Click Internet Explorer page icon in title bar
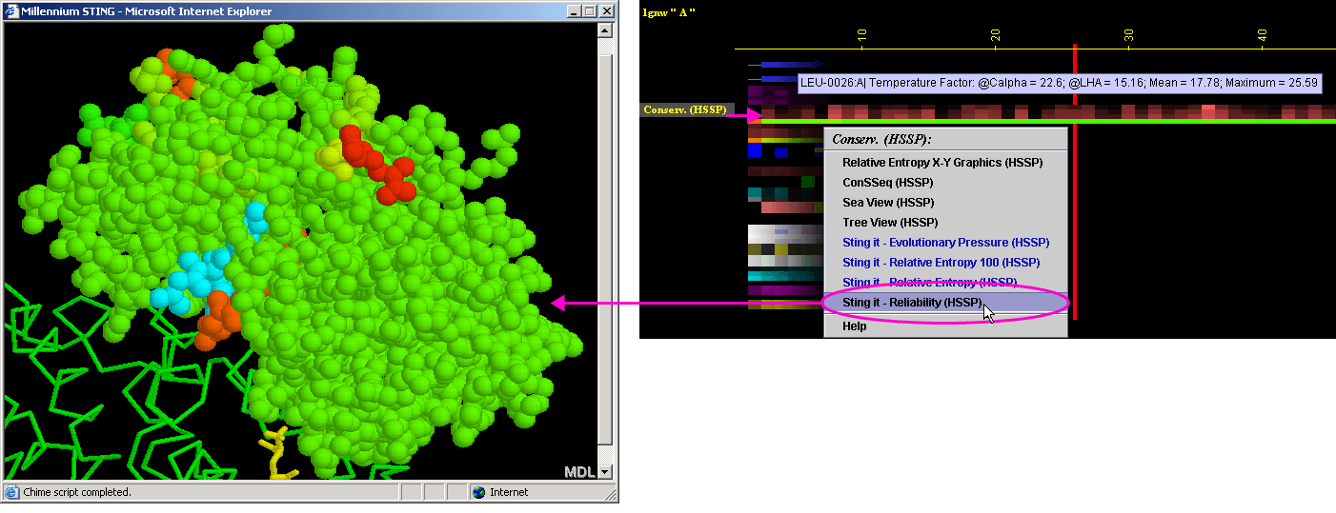1336x513 pixels. [12, 11]
